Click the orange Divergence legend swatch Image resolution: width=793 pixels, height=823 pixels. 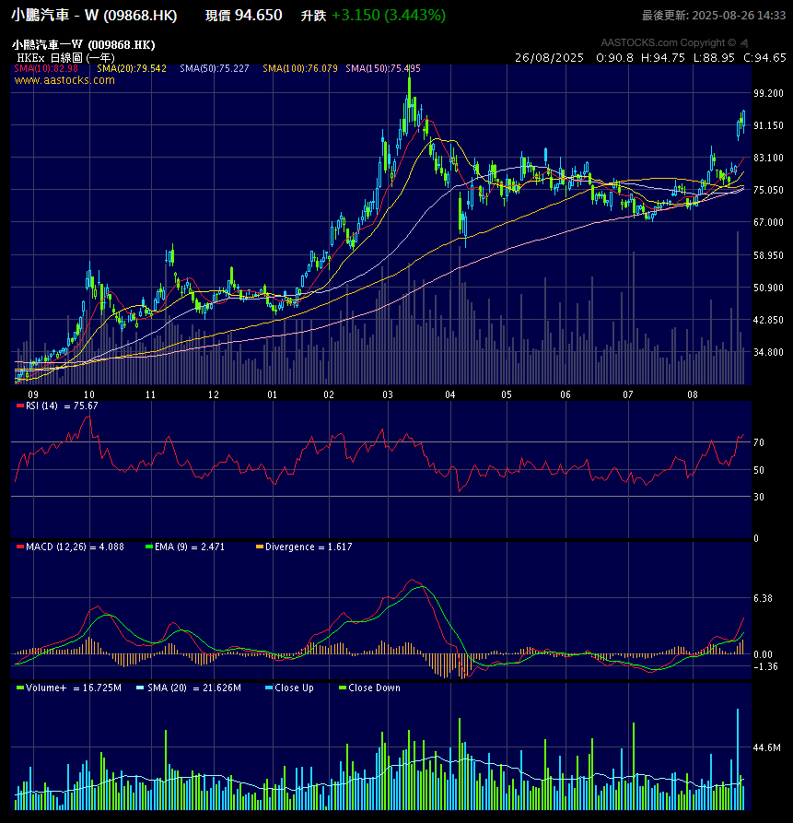point(260,547)
